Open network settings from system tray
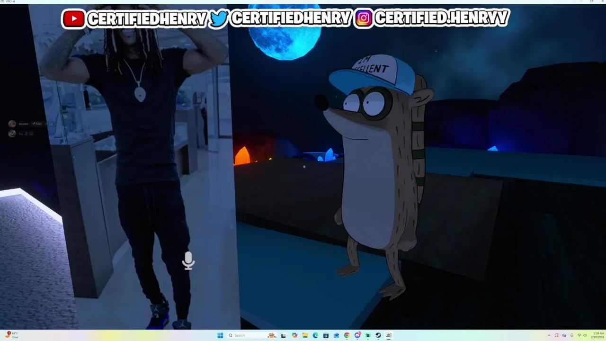 579,335
